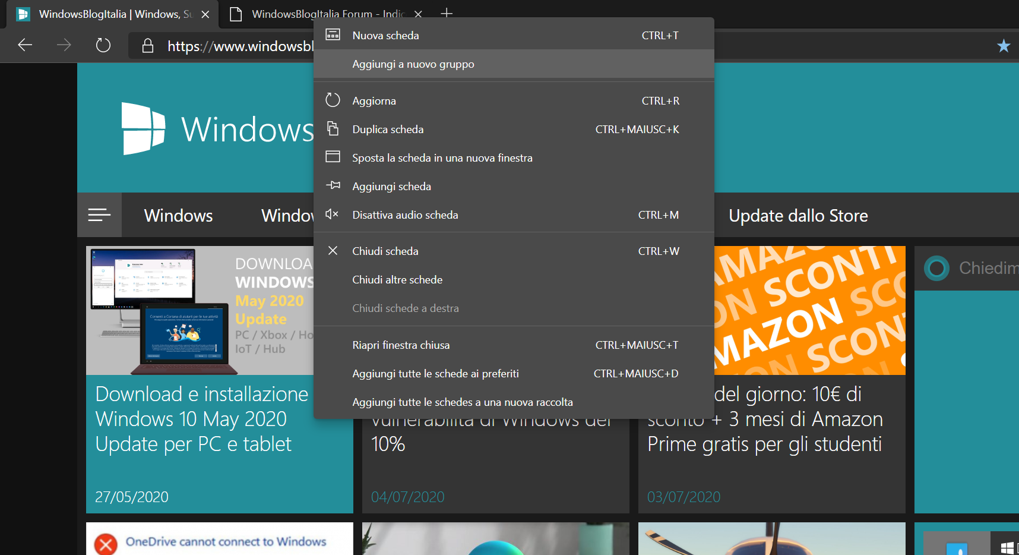The width and height of the screenshot is (1019, 555).
Task: Click the favorites star icon
Action: point(1004,46)
